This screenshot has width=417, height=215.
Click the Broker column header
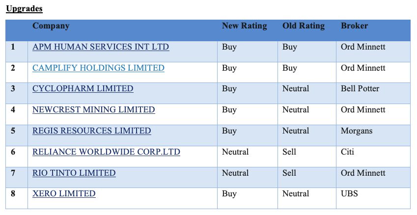pos(354,26)
